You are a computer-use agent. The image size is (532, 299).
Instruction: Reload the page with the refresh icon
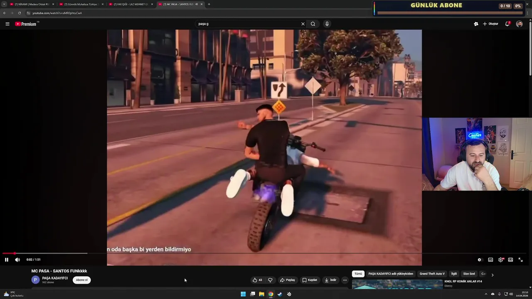pyautogui.click(x=19, y=13)
